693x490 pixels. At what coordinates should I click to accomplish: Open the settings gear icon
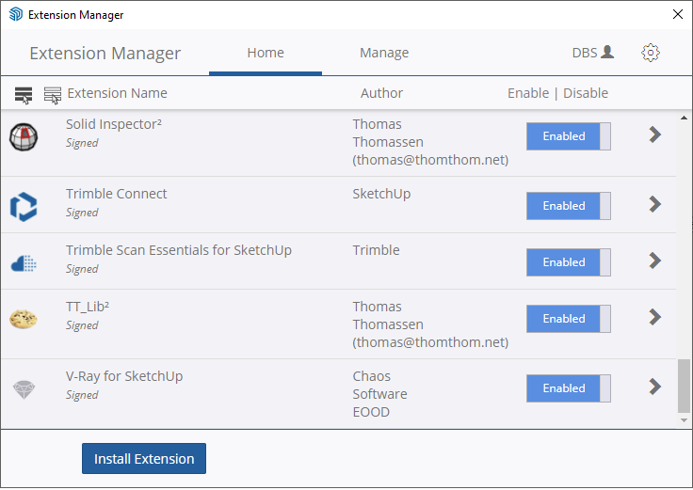tap(650, 53)
